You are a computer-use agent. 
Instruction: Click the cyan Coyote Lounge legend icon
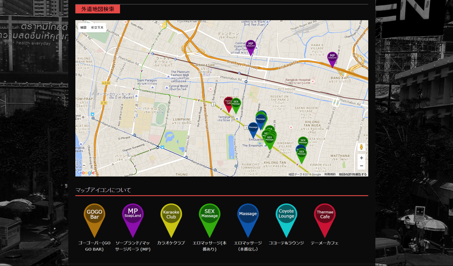tap(286, 217)
